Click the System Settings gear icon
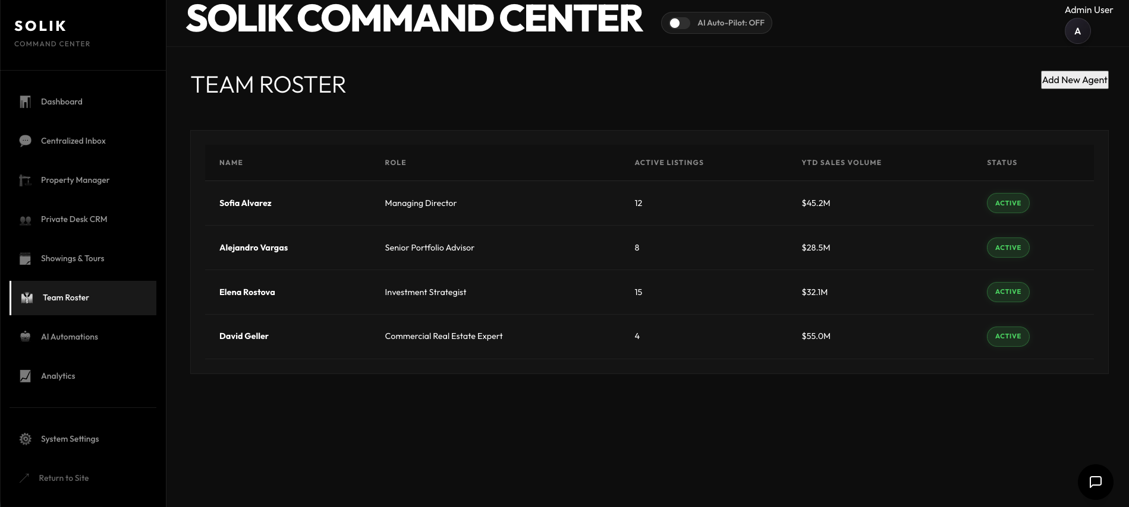1129x507 pixels. pyautogui.click(x=25, y=439)
